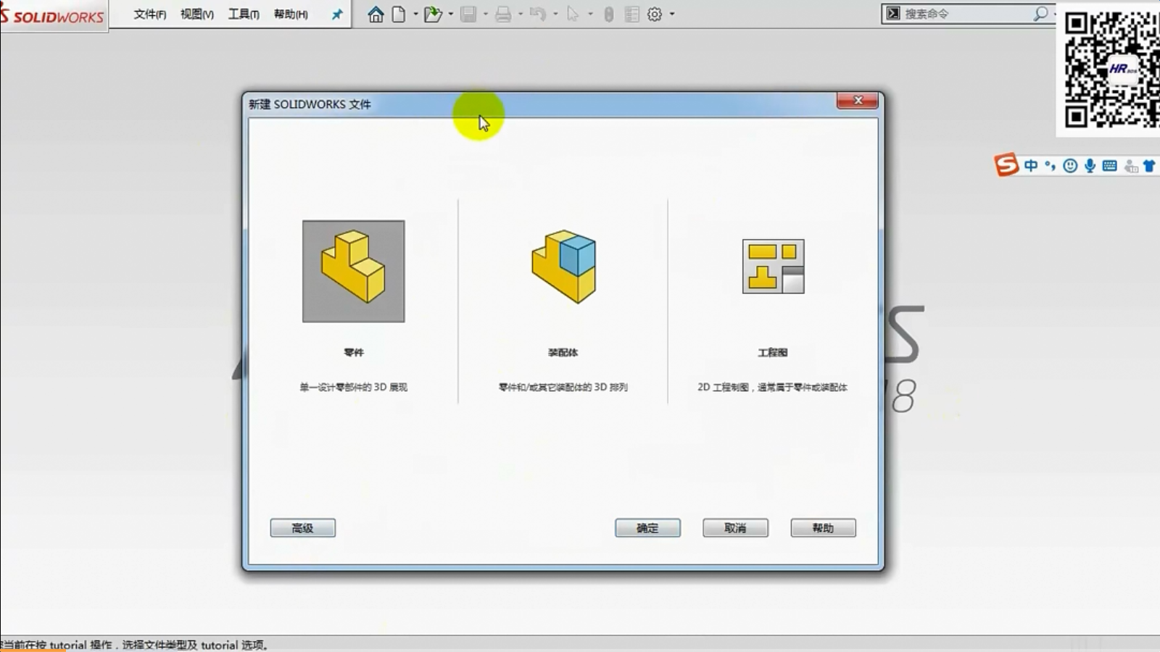Click the pin icon beside the menu bar
This screenshot has width=1160, height=652.
(x=337, y=14)
